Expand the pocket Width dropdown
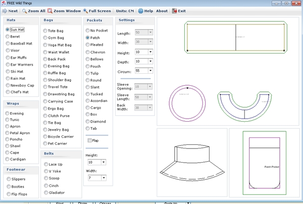This screenshot has height=204, width=303. pos(104,178)
